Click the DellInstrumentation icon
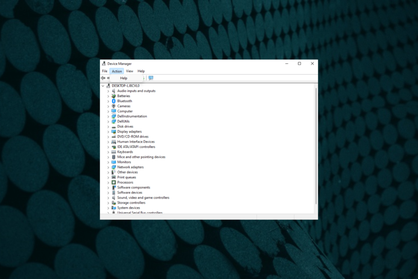418x279 pixels. pos(114,116)
